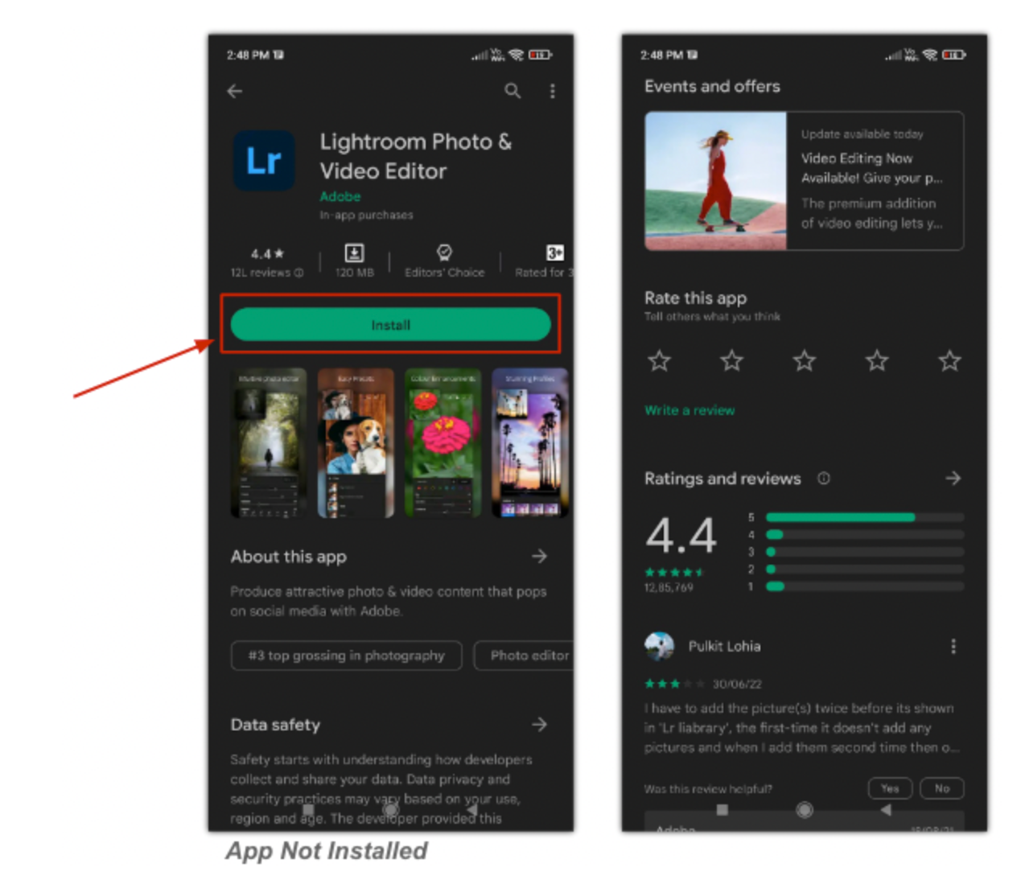The width and height of the screenshot is (1021, 880).
Task: Open the Events and offers update card
Action: pos(803,180)
